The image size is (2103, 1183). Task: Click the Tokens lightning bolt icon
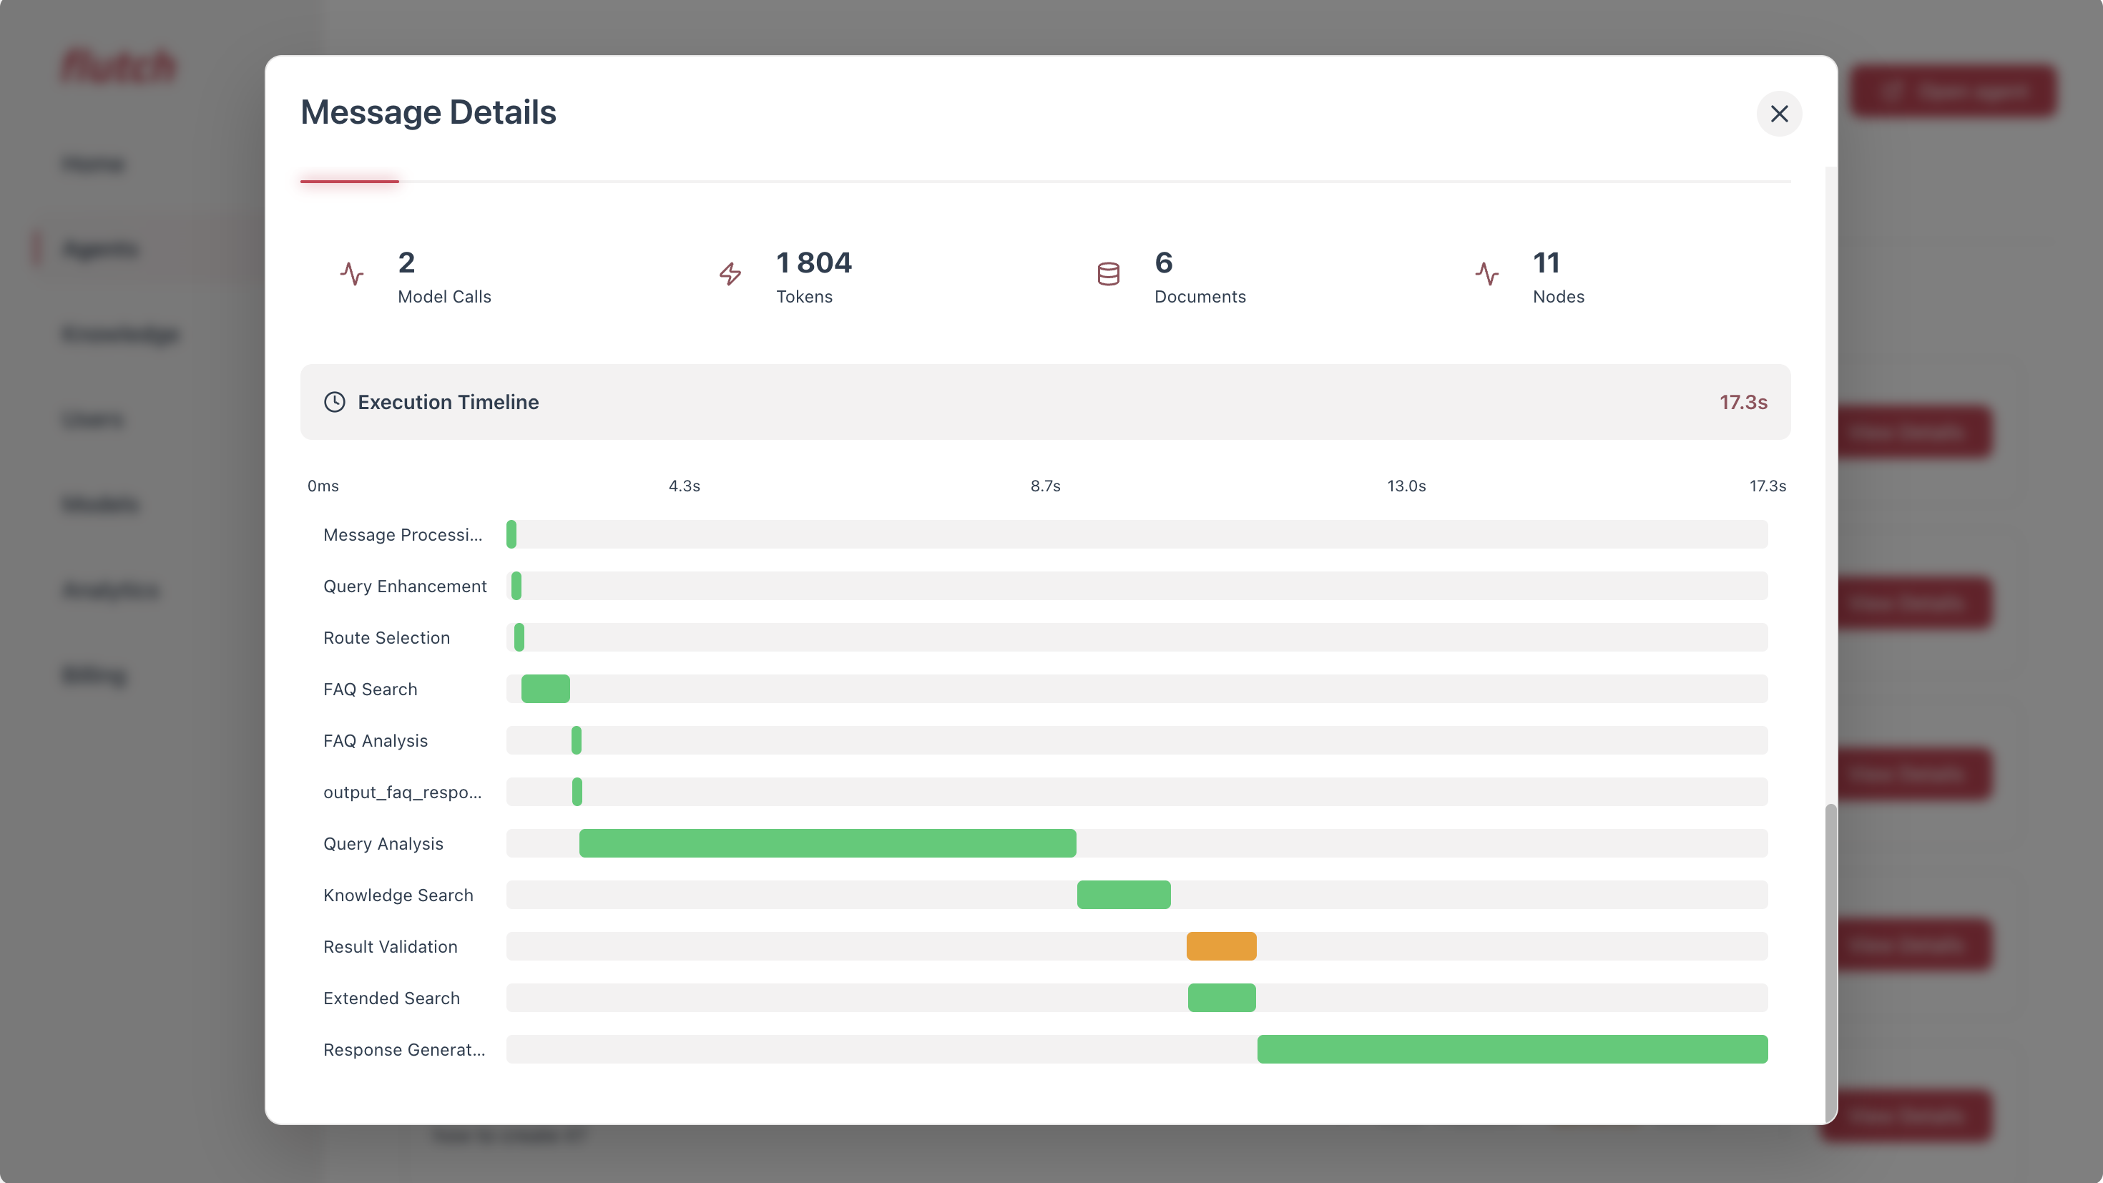coord(730,275)
